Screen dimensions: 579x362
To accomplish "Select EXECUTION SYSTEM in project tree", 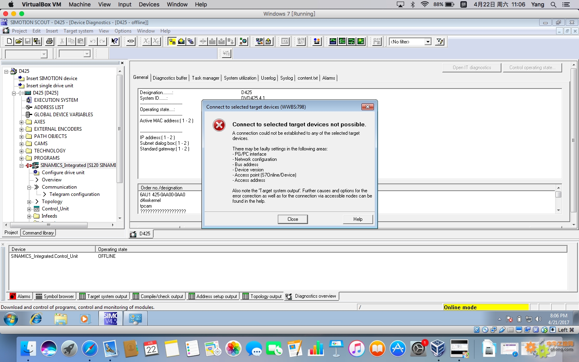I will pos(56,100).
